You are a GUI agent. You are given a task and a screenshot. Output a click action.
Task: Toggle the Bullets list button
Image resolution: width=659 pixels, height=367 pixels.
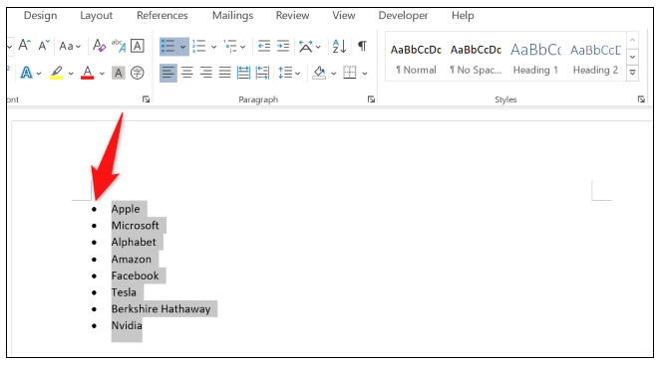pyautogui.click(x=168, y=46)
